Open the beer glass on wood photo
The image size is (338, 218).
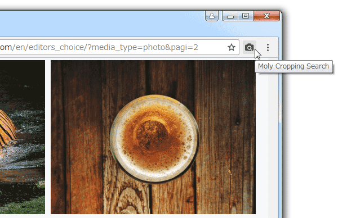coord(153,137)
